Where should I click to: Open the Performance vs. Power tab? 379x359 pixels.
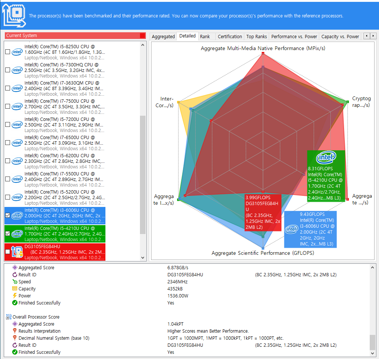294,36
